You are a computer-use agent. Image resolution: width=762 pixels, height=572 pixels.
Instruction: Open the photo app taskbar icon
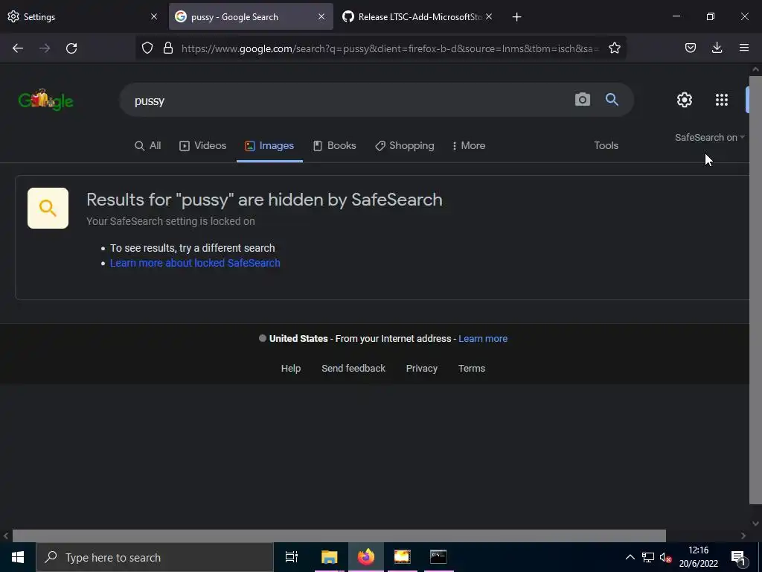pyautogui.click(x=403, y=557)
